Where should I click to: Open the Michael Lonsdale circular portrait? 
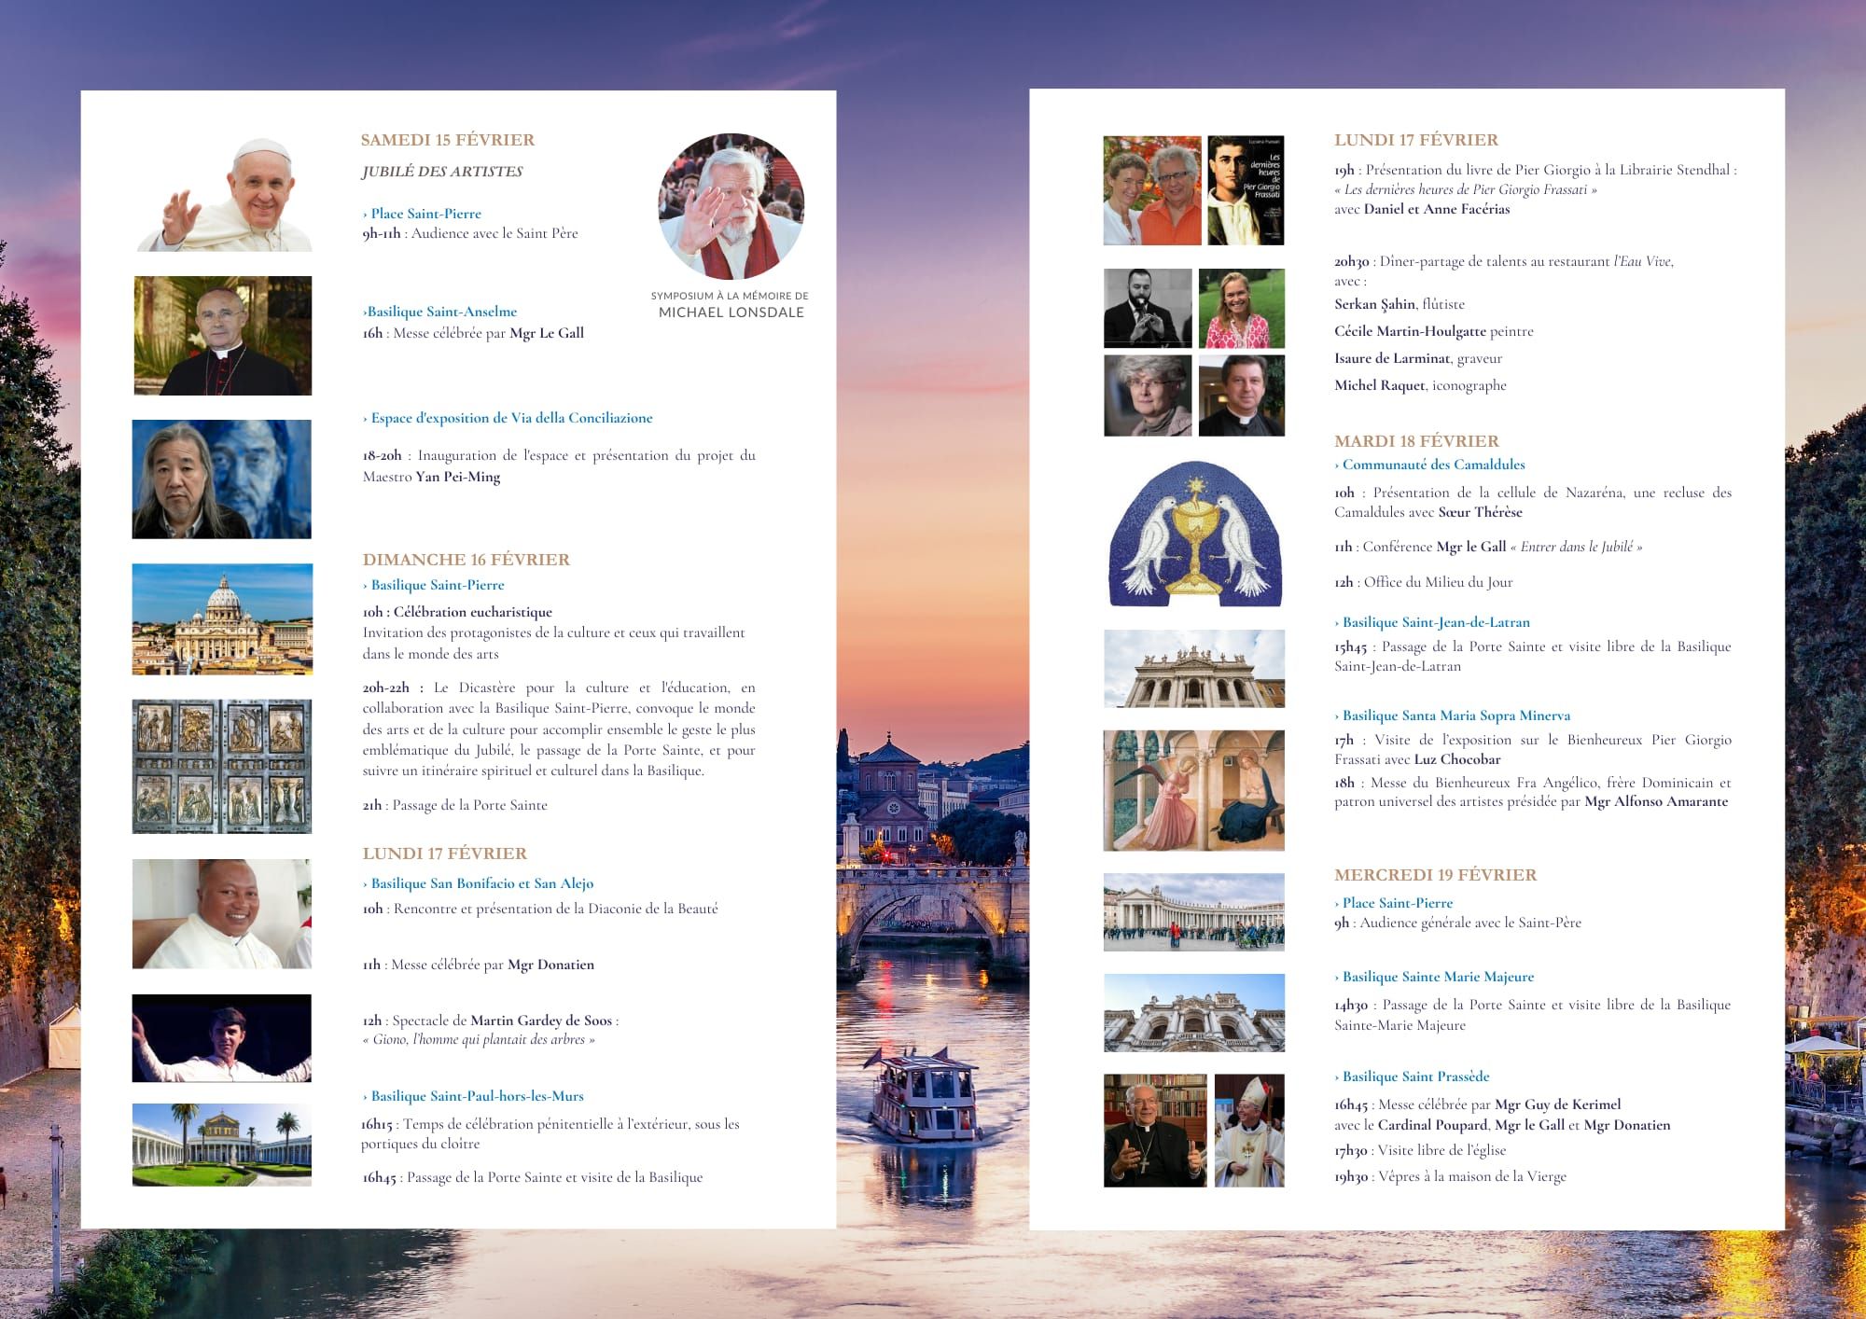point(731,206)
